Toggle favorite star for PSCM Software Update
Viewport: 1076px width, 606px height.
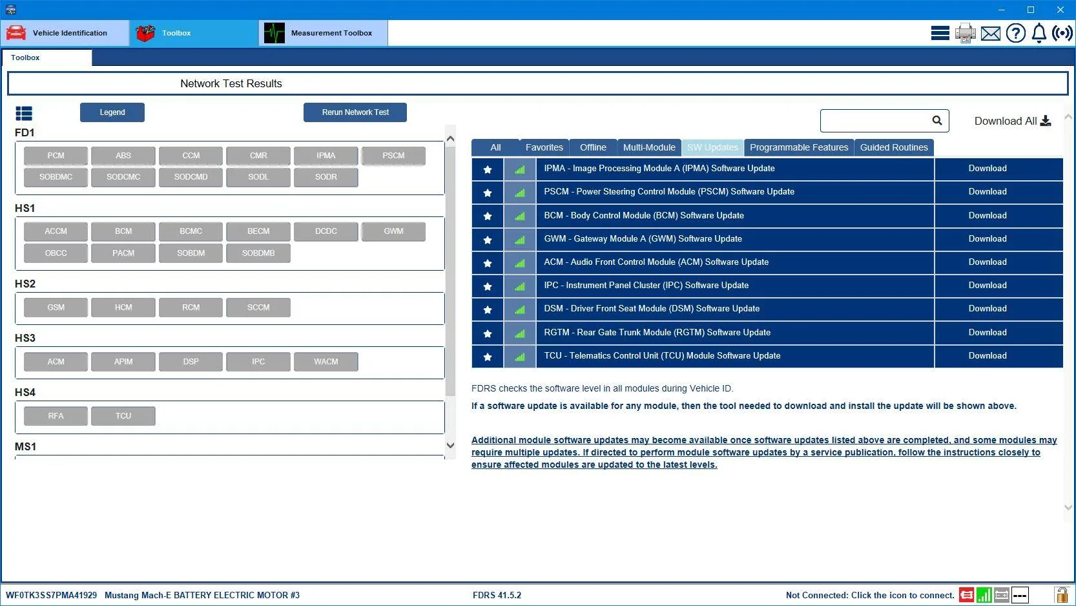488,193
